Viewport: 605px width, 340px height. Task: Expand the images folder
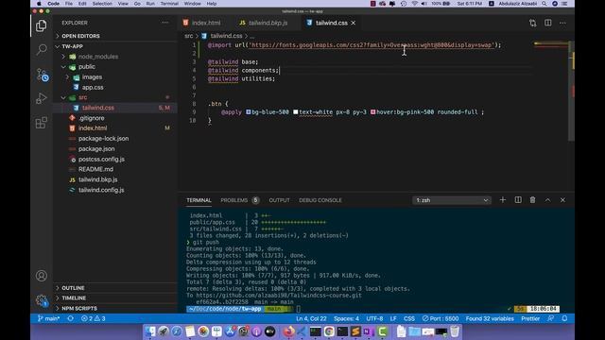(x=92, y=77)
